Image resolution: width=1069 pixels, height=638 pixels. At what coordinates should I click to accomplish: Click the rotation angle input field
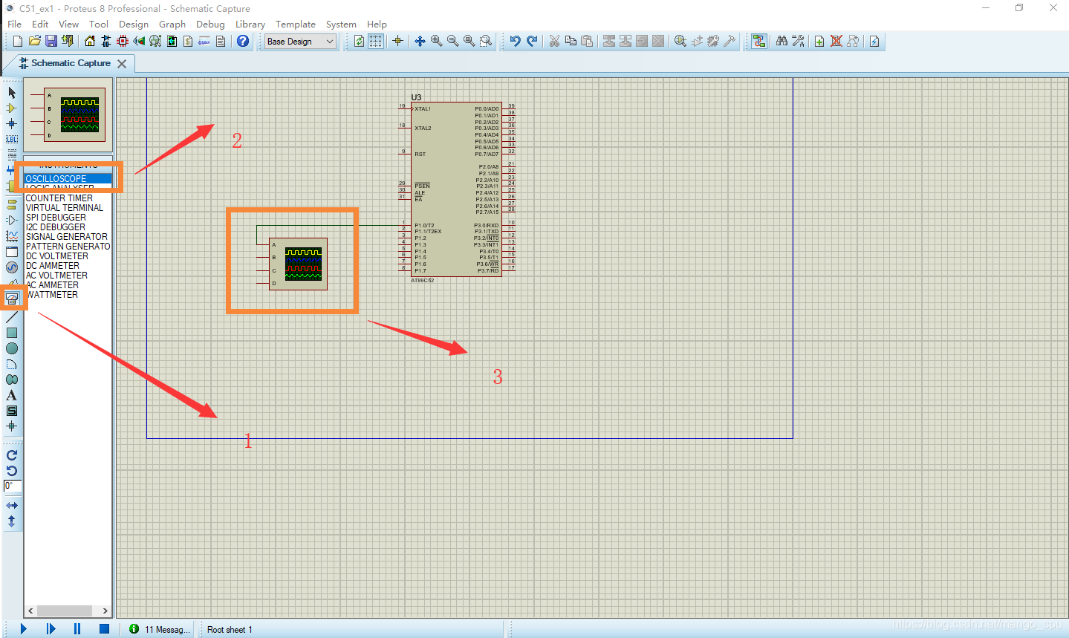coord(13,486)
